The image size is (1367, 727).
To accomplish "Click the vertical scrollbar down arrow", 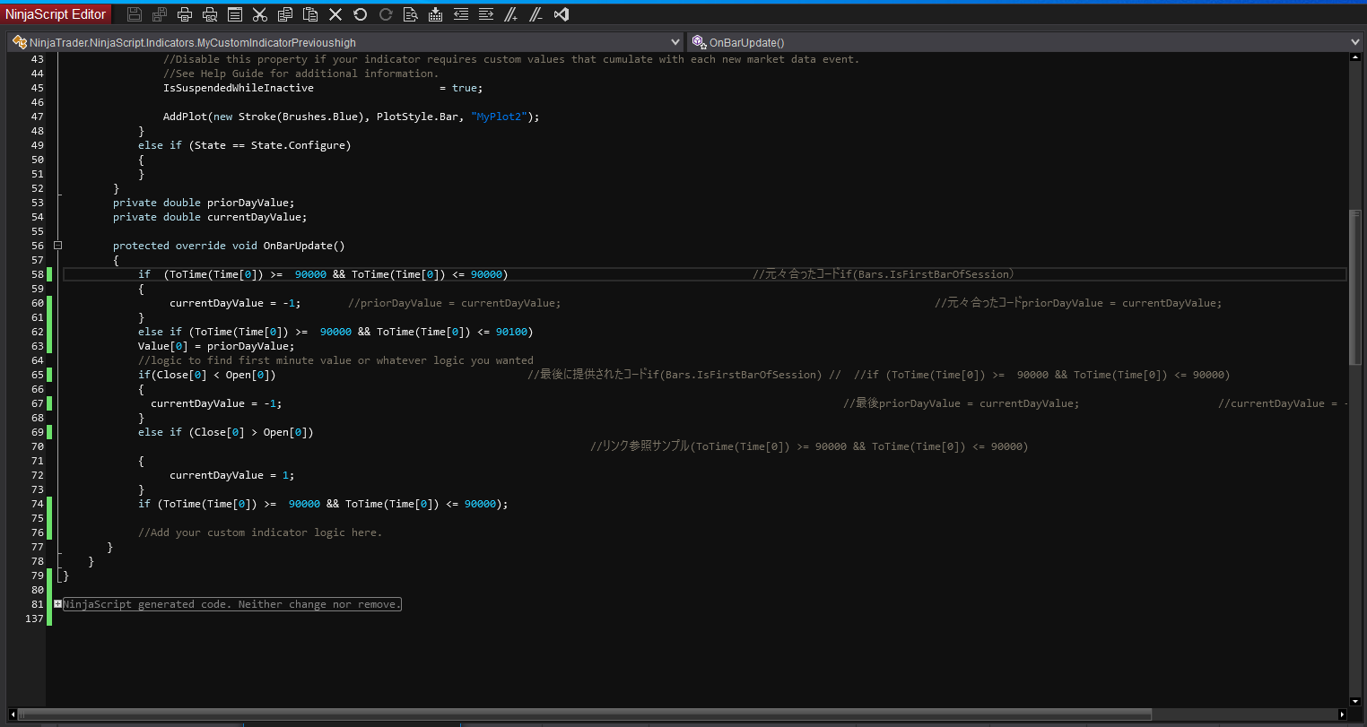I will click(1354, 701).
